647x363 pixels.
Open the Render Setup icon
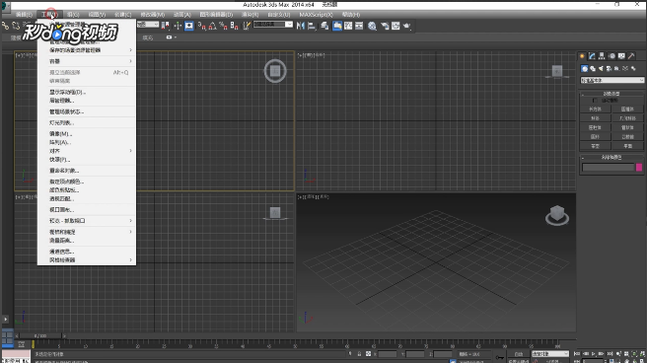pos(385,26)
